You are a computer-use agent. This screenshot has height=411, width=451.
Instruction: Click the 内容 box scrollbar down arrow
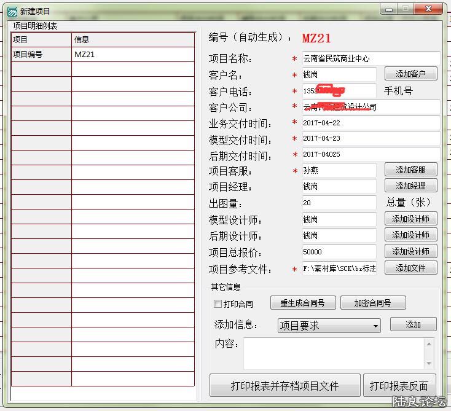(x=429, y=363)
